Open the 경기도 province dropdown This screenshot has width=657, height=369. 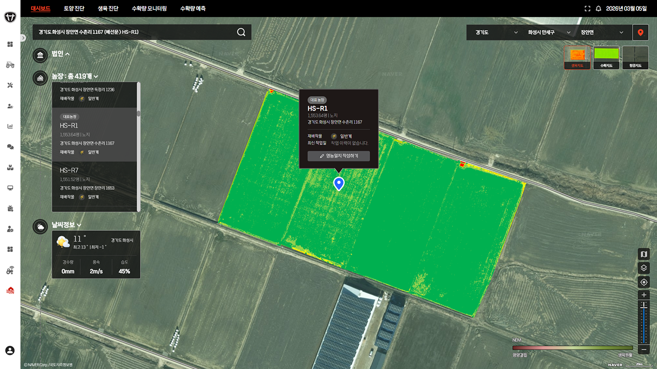(x=496, y=32)
